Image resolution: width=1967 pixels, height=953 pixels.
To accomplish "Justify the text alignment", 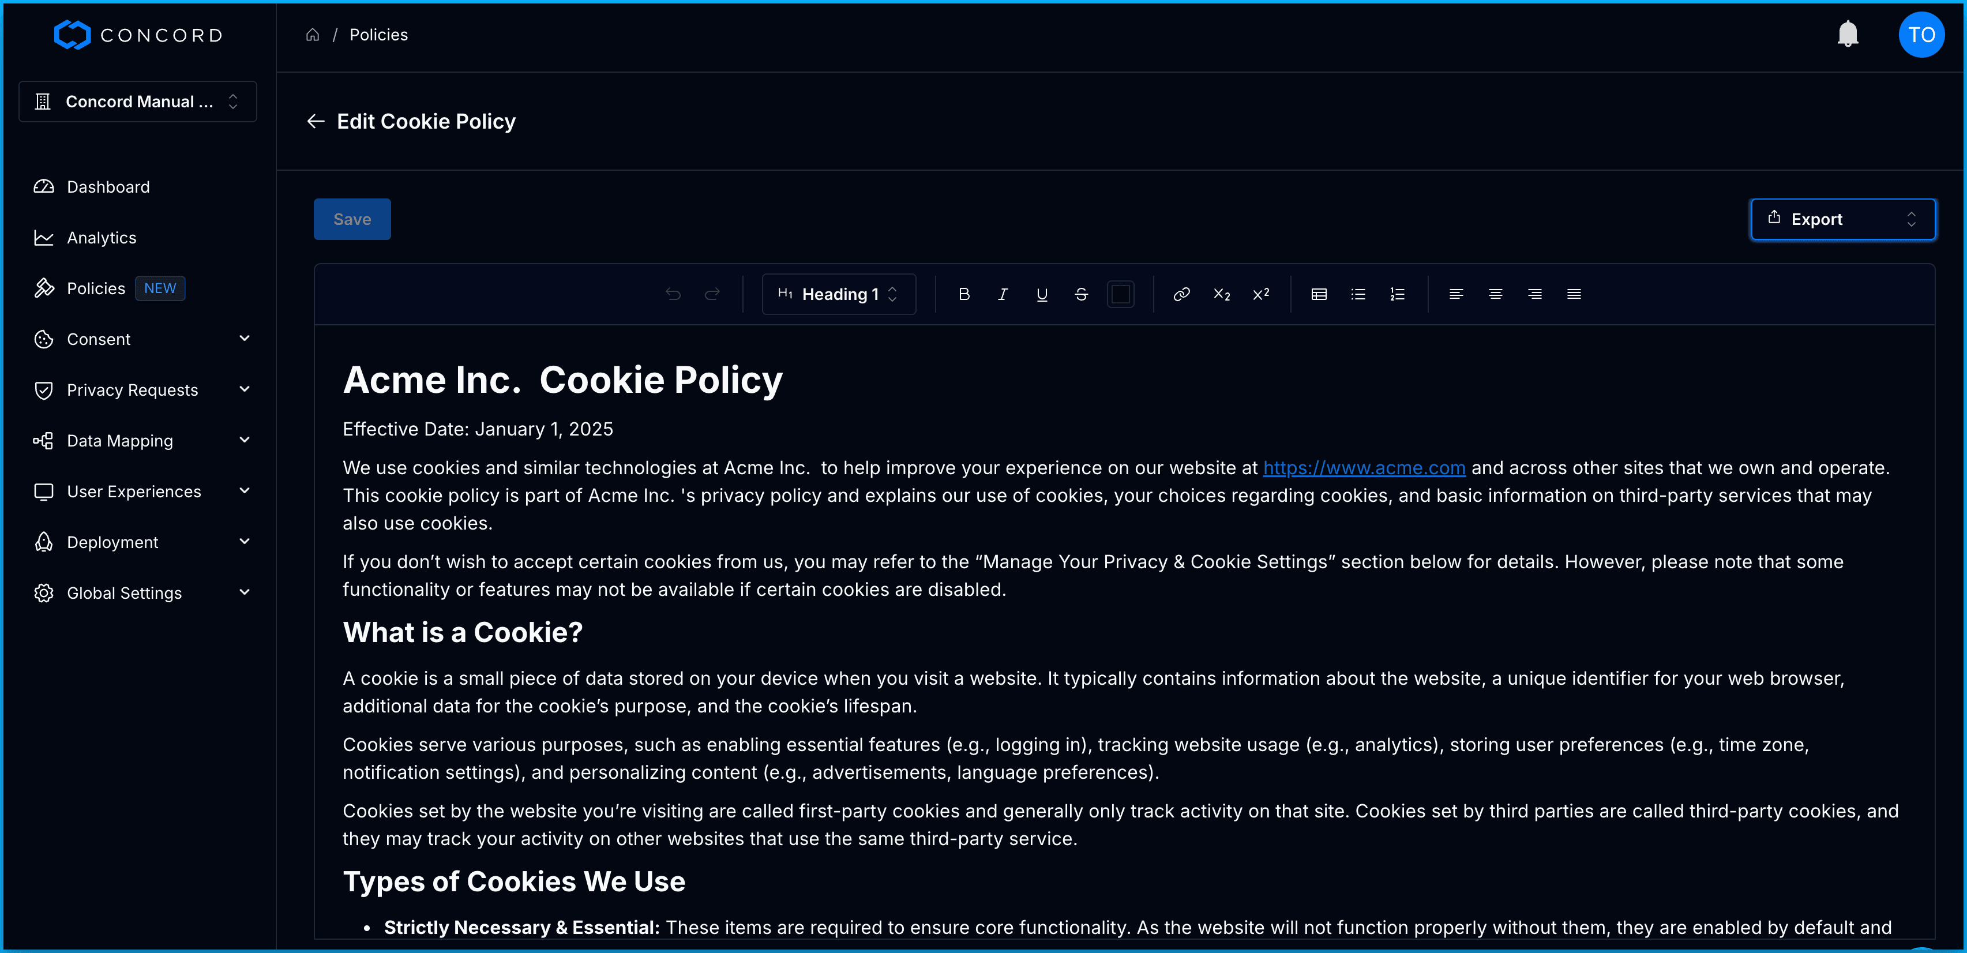I will point(1574,294).
